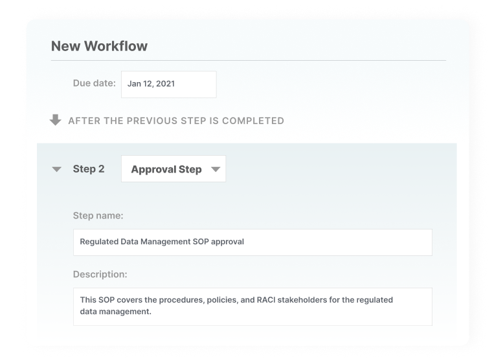
Task: Click the Due date input field
Action: click(x=168, y=84)
